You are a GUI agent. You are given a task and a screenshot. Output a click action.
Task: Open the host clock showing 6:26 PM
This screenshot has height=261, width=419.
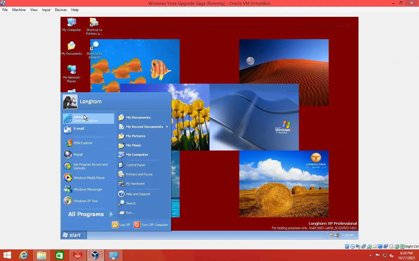point(406,255)
